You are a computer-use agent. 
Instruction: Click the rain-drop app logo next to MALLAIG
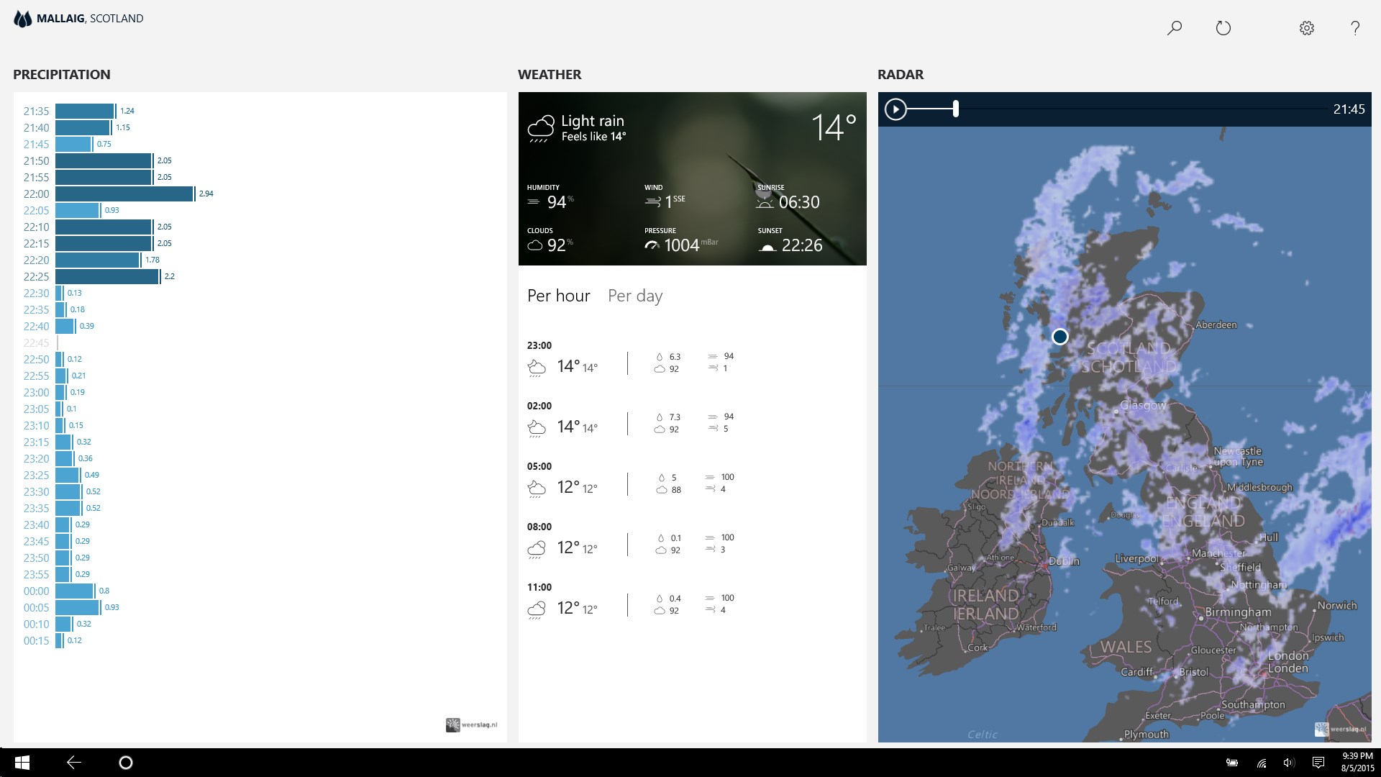[x=22, y=18]
